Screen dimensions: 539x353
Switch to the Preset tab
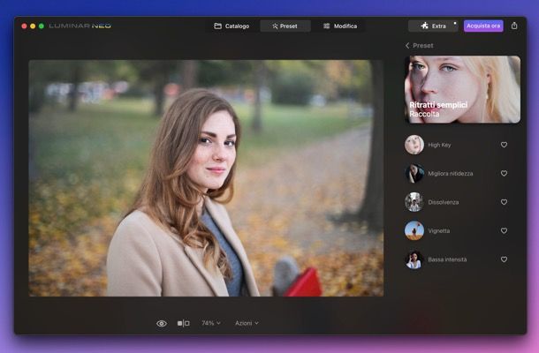click(285, 26)
